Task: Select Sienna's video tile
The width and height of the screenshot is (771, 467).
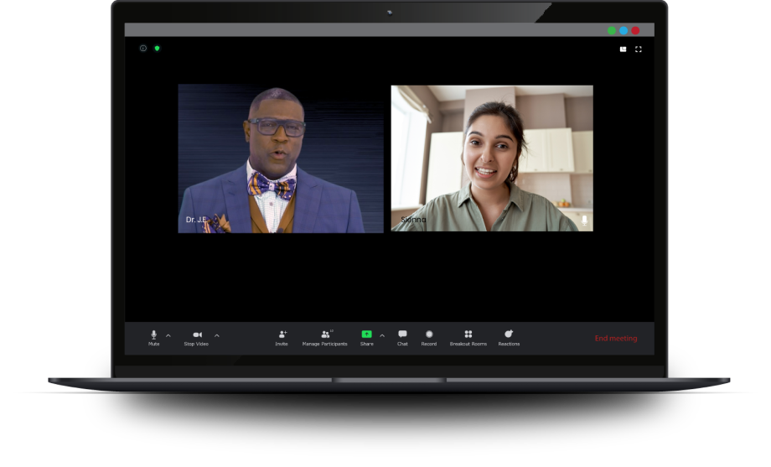Action: tap(492, 158)
